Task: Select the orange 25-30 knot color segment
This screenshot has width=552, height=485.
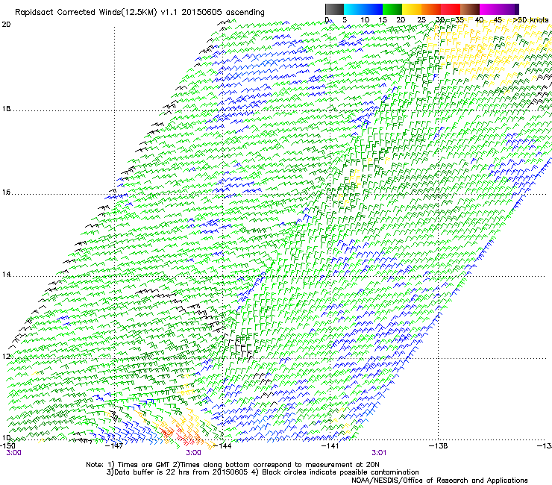Action: coord(431,9)
